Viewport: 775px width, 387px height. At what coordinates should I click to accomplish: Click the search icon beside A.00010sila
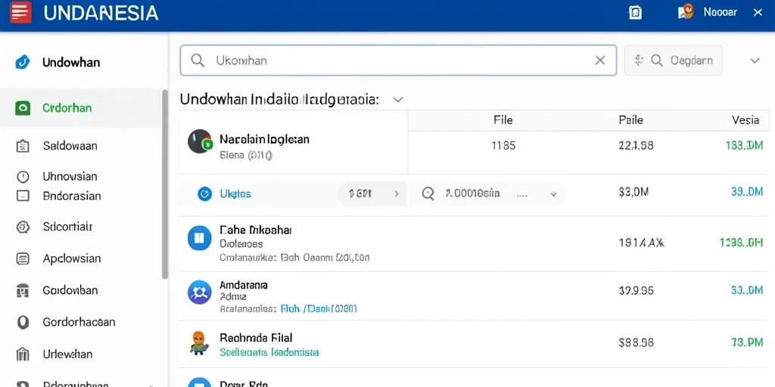(428, 193)
